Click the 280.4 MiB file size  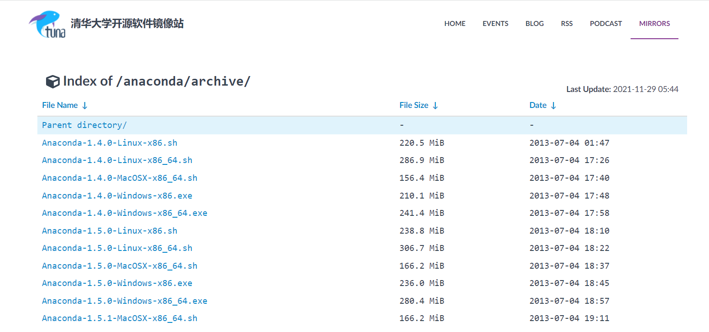(422, 301)
